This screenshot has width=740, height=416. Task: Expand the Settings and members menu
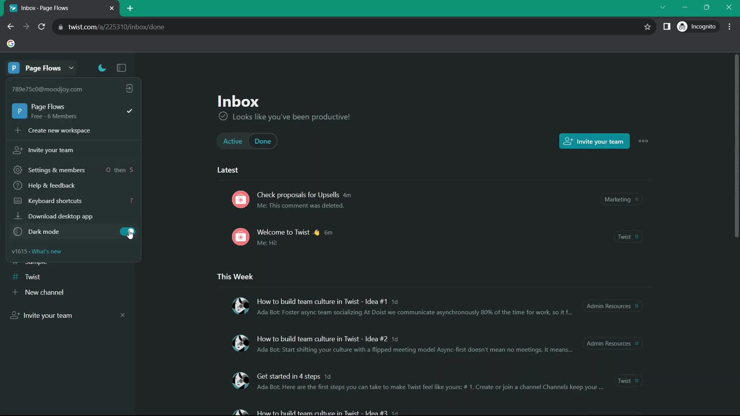[56, 169]
